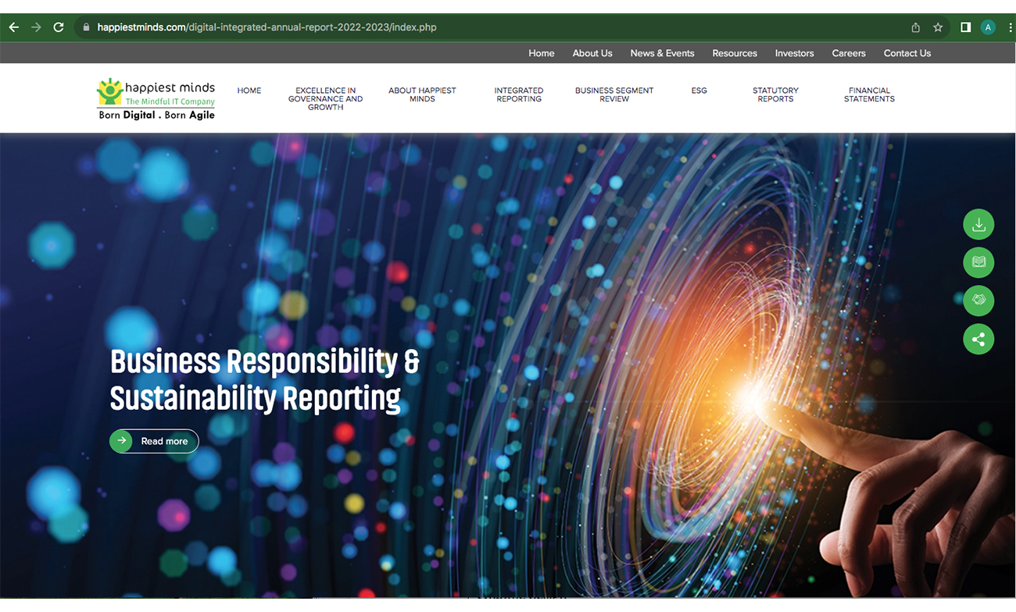Open the book reader floating icon
Image resolution: width=1016 pixels, height=612 pixels.
tap(978, 262)
